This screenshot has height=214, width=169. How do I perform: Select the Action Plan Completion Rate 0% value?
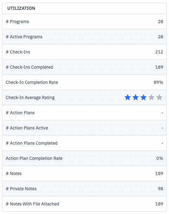coord(160,158)
